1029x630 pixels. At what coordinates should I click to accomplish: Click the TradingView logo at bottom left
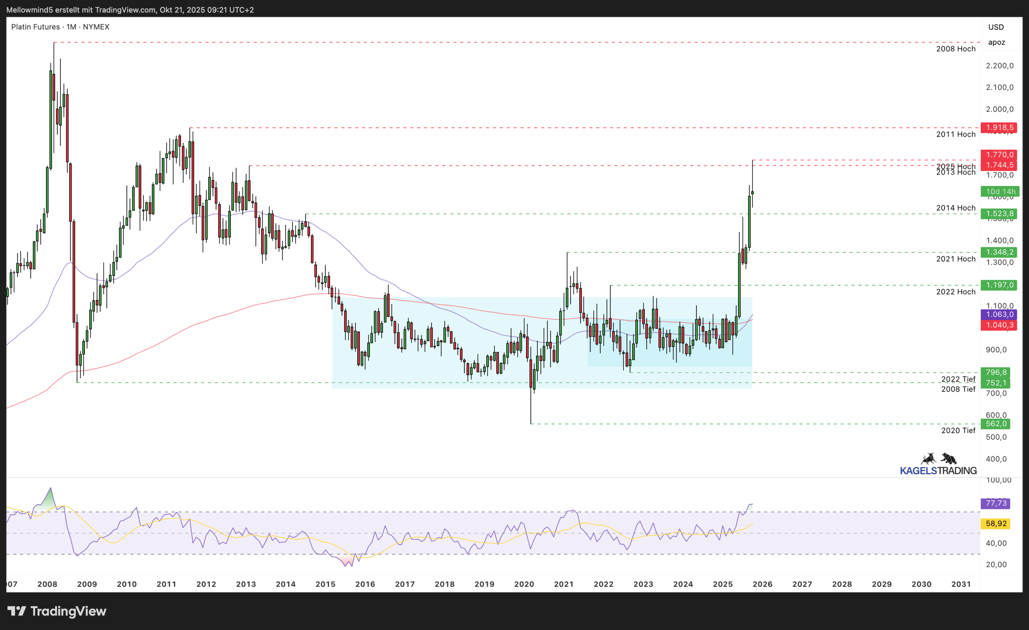[57, 611]
